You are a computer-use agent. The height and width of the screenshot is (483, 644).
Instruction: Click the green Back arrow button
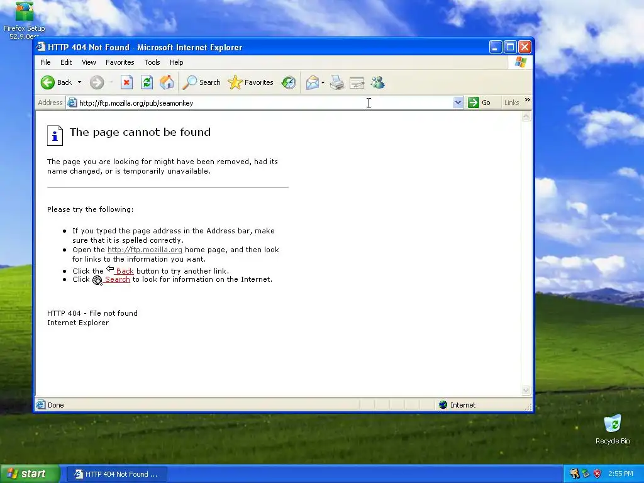click(x=48, y=82)
